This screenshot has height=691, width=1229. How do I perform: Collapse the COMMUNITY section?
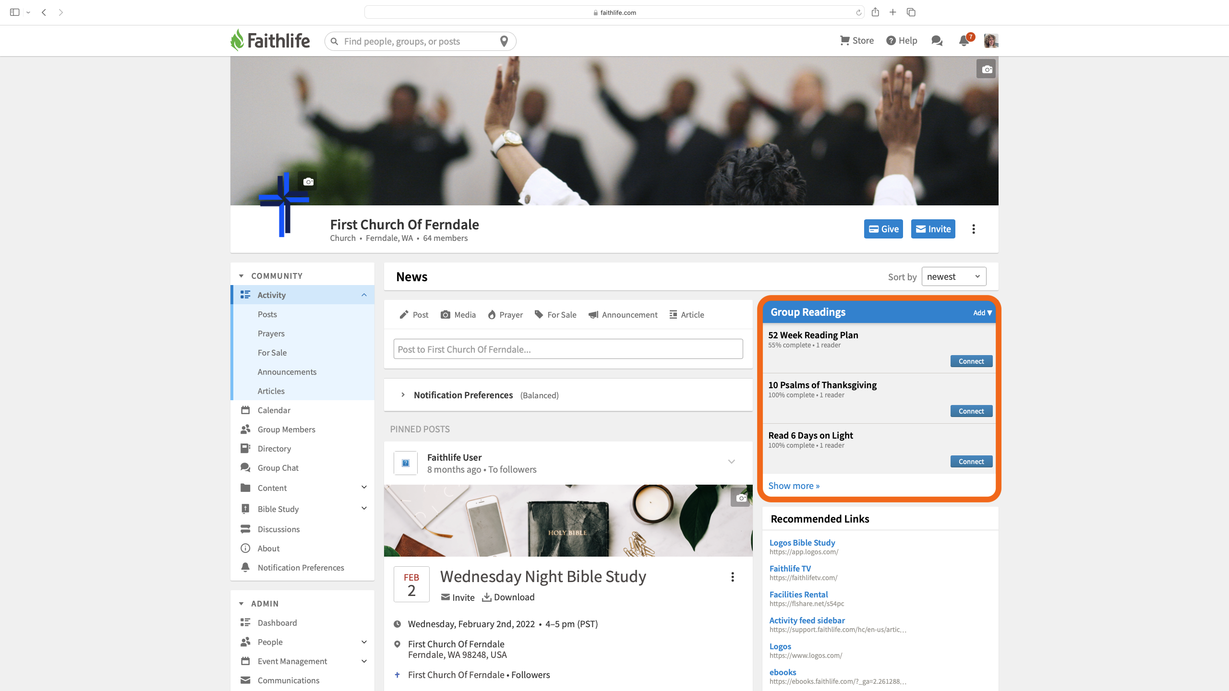(x=241, y=276)
